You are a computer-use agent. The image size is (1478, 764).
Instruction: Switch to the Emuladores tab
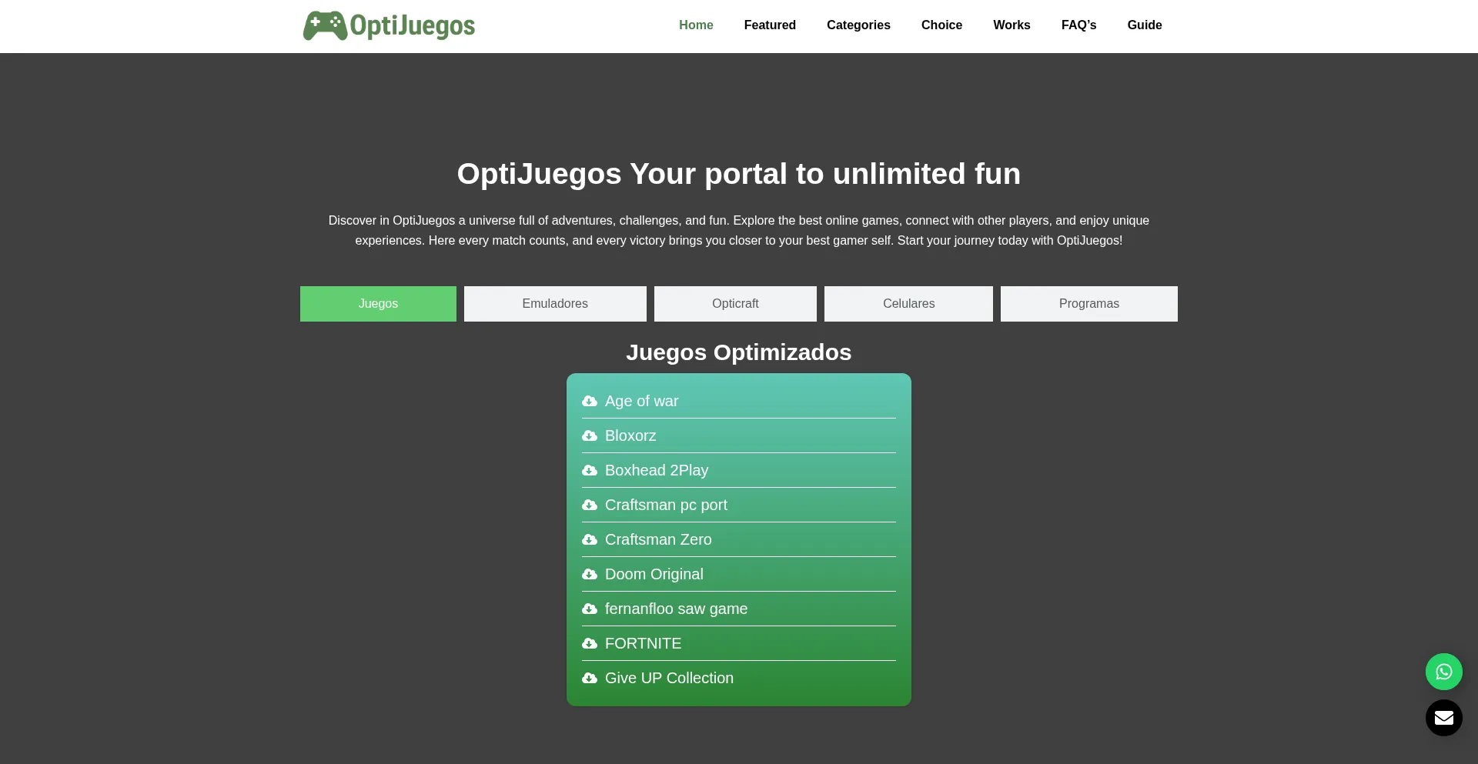click(555, 304)
